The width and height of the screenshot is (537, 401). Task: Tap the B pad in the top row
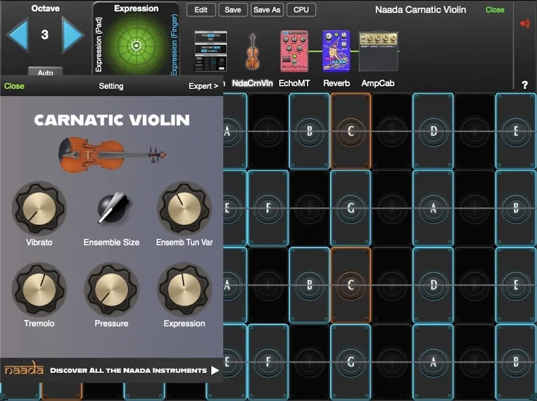309,131
